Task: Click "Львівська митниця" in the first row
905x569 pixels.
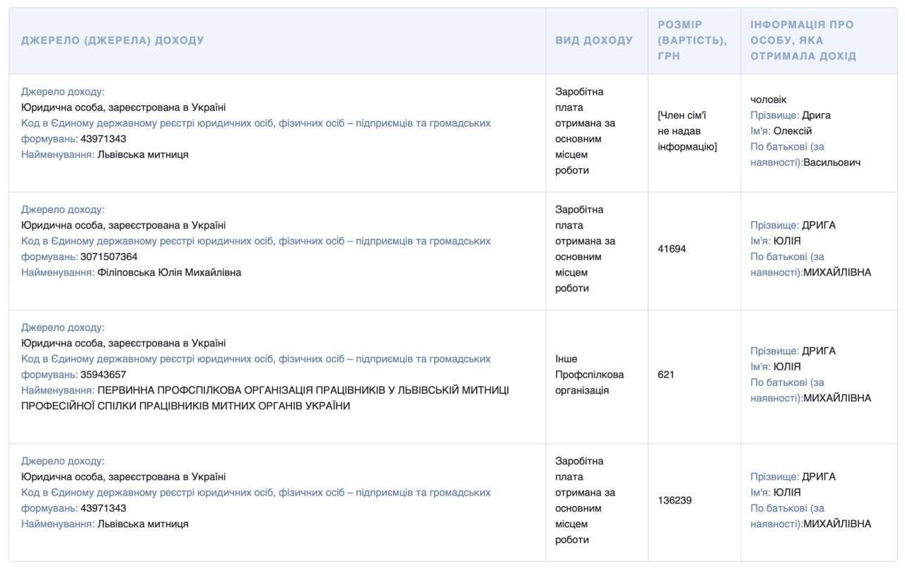Action: pos(143,154)
